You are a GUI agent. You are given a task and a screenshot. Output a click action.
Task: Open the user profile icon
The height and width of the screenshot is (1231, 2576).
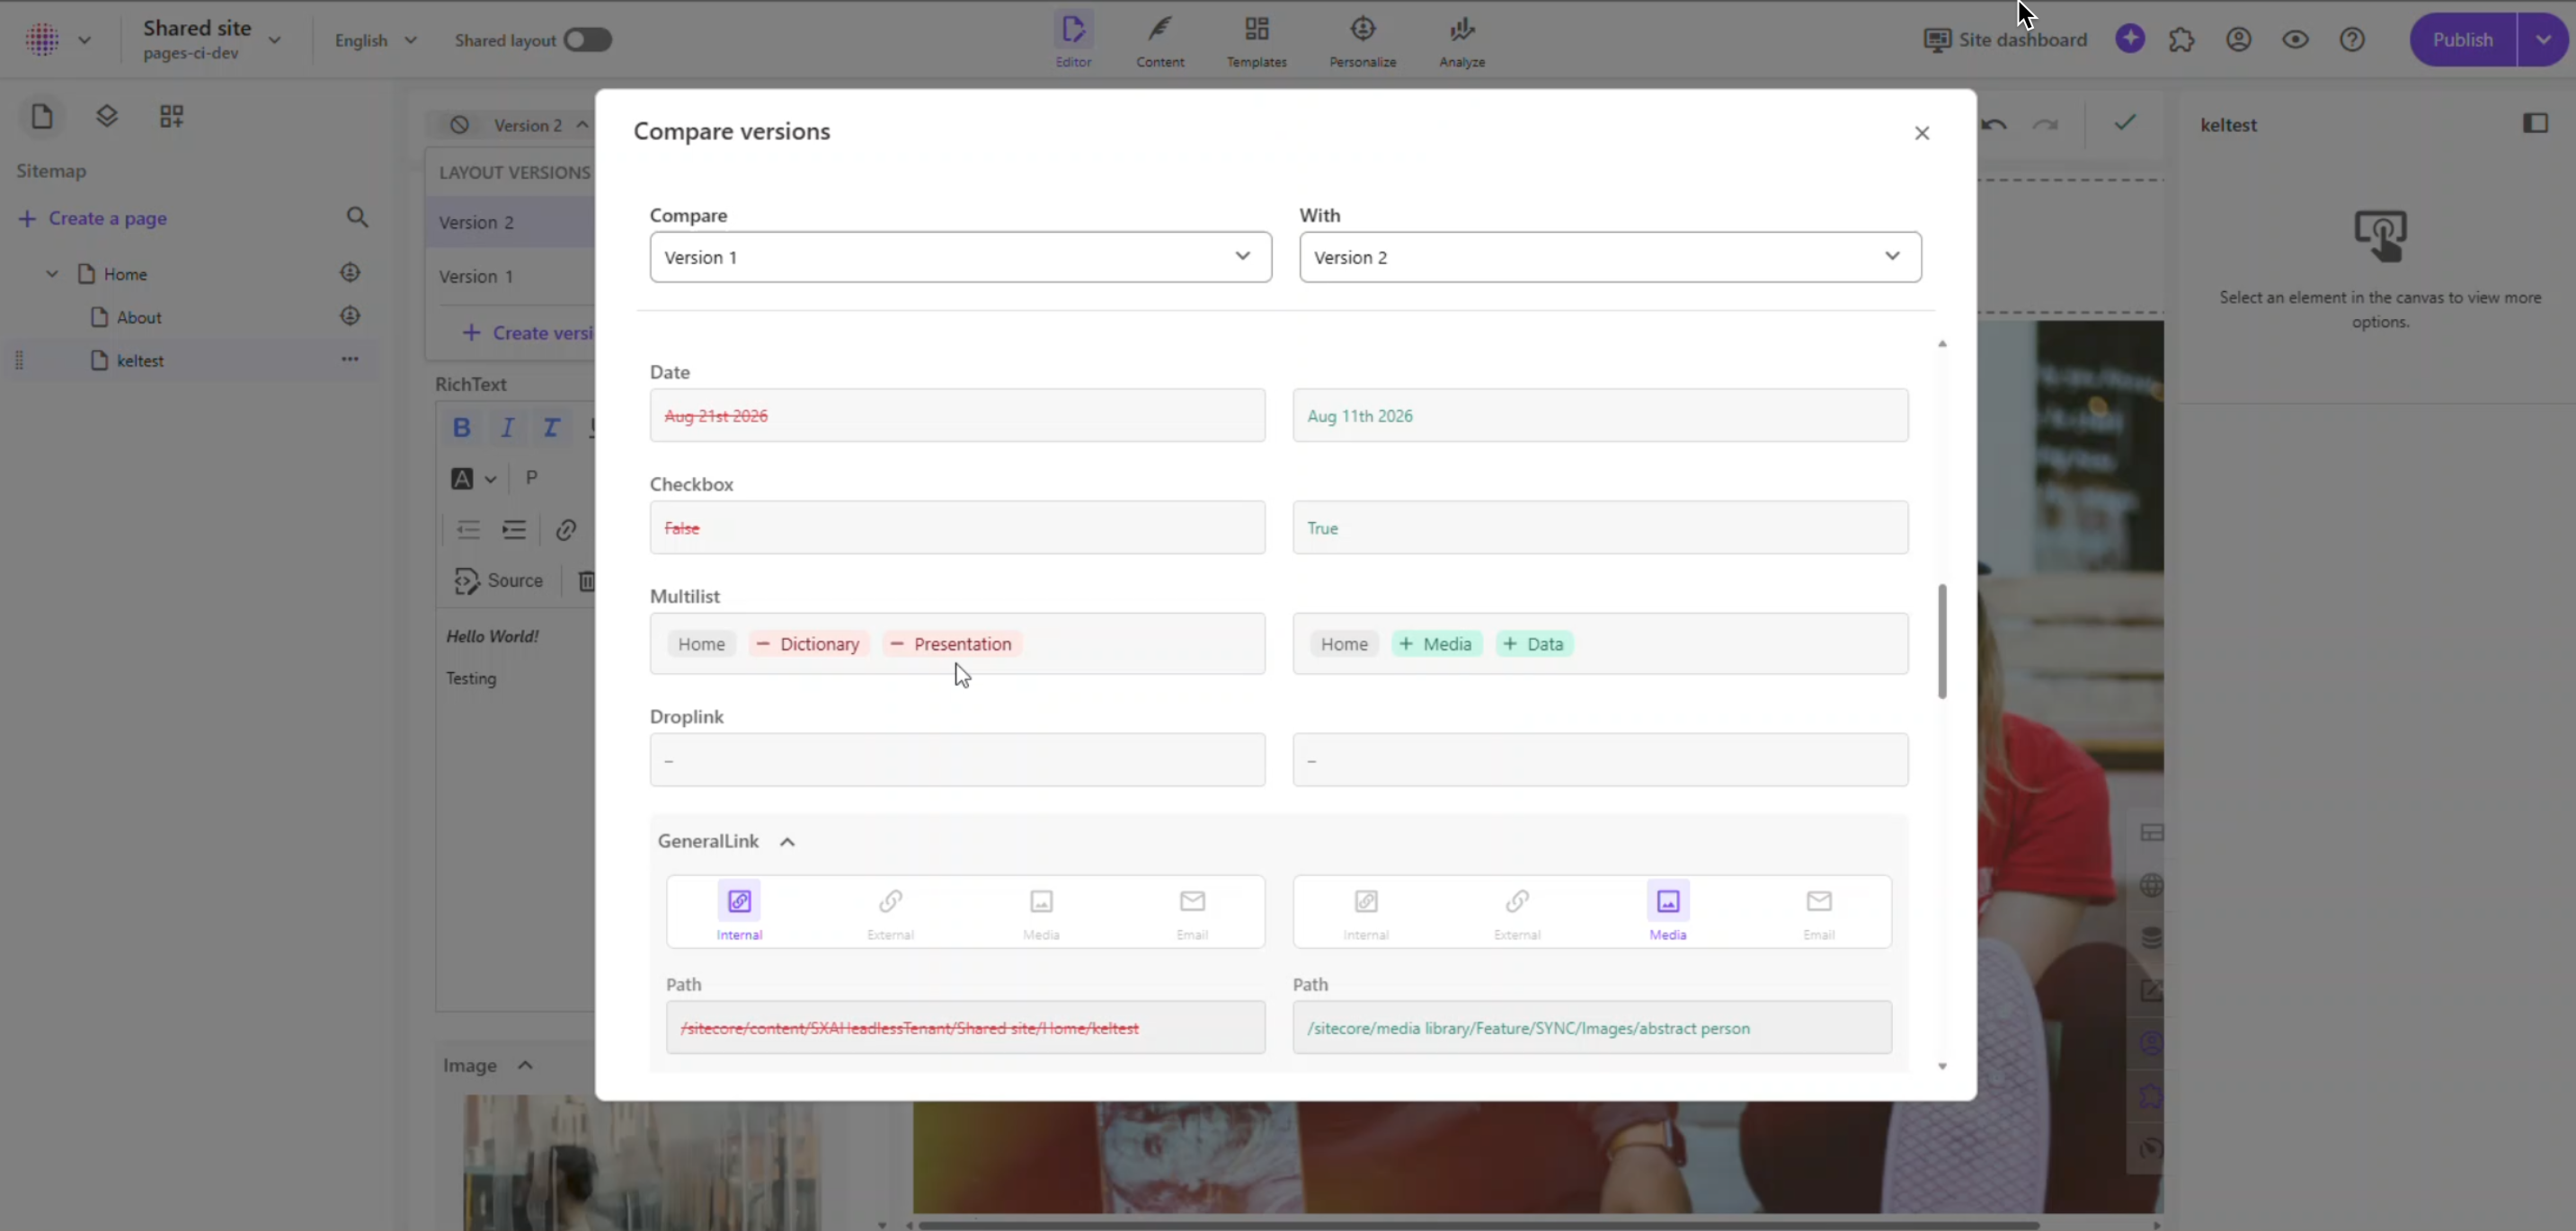pos(2238,40)
